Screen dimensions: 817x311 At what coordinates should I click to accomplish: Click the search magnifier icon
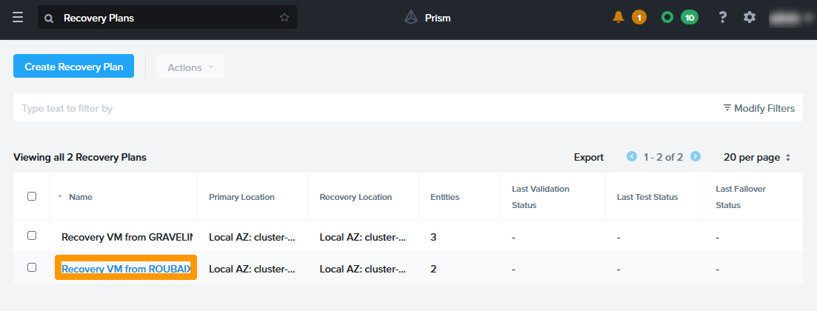click(x=49, y=18)
